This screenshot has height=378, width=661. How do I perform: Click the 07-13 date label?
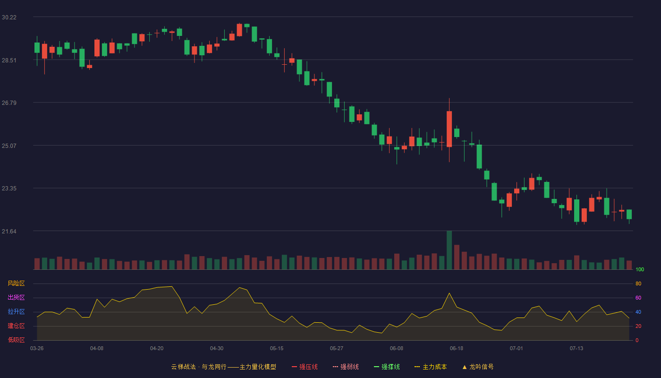576,348
